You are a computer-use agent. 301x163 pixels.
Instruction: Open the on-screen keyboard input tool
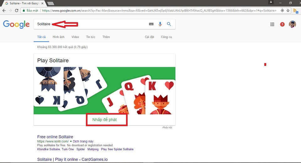pyautogui.click(x=151, y=24)
